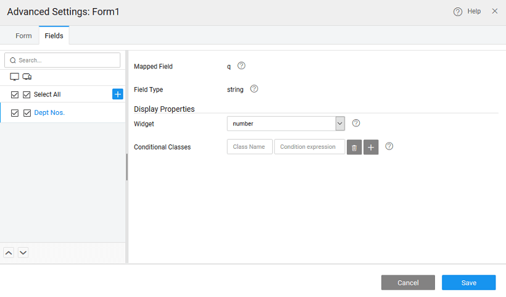Open the Widget dropdown showing number
Image resolution: width=506 pixels, height=297 pixels.
(x=285, y=123)
